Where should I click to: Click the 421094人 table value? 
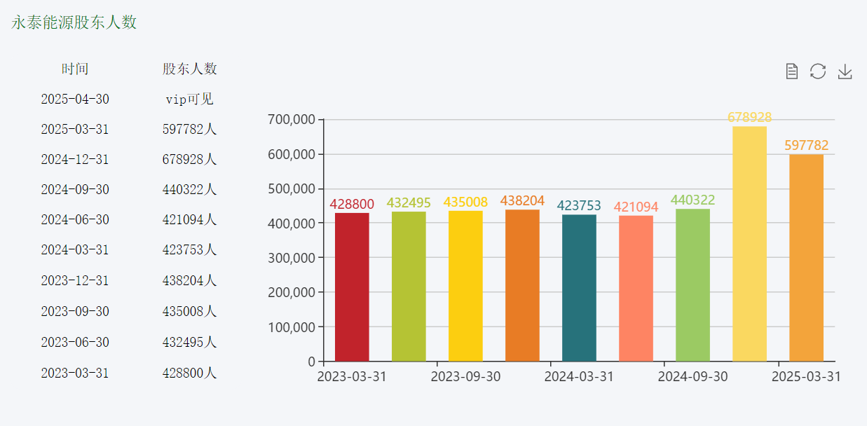(x=190, y=220)
